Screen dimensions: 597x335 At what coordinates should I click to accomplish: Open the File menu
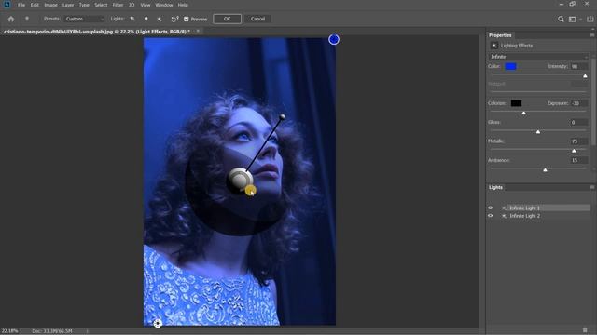[x=21, y=5]
